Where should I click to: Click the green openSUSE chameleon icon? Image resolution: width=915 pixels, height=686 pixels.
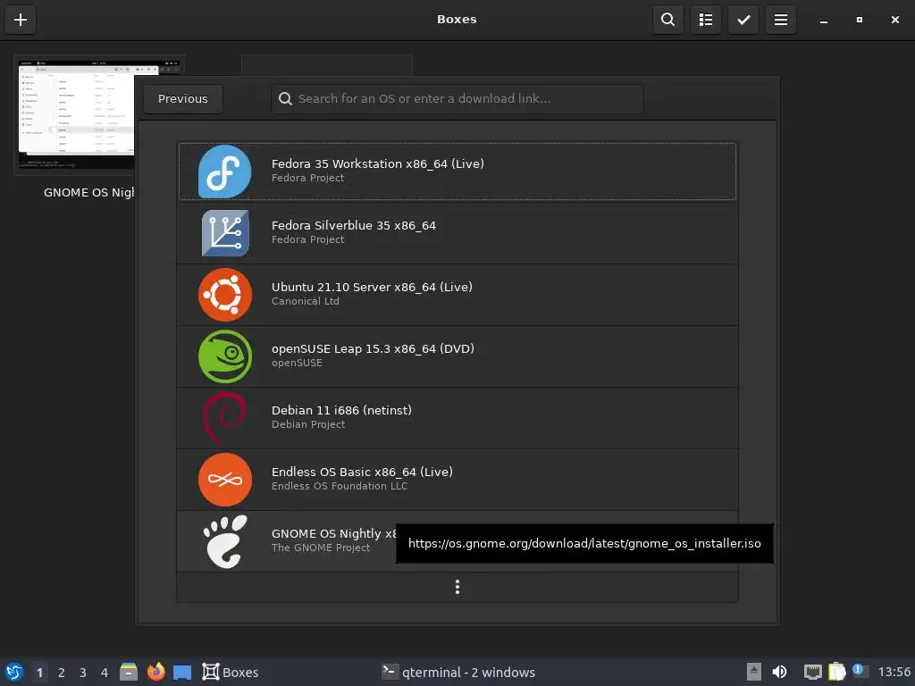coord(224,356)
